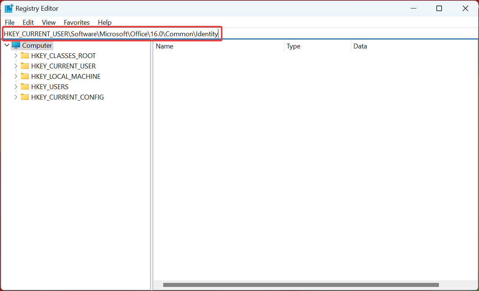Image resolution: width=479 pixels, height=291 pixels.
Task: Sort by the Data column header
Action: click(414, 46)
